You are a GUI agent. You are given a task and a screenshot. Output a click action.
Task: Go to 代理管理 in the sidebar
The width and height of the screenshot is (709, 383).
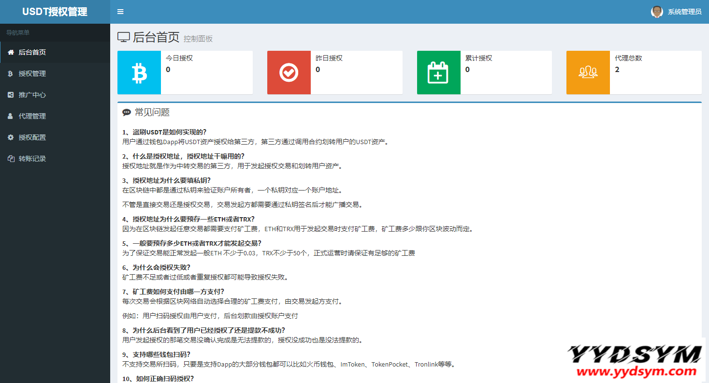[32, 116]
